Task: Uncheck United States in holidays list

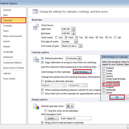Action: tap(104, 84)
